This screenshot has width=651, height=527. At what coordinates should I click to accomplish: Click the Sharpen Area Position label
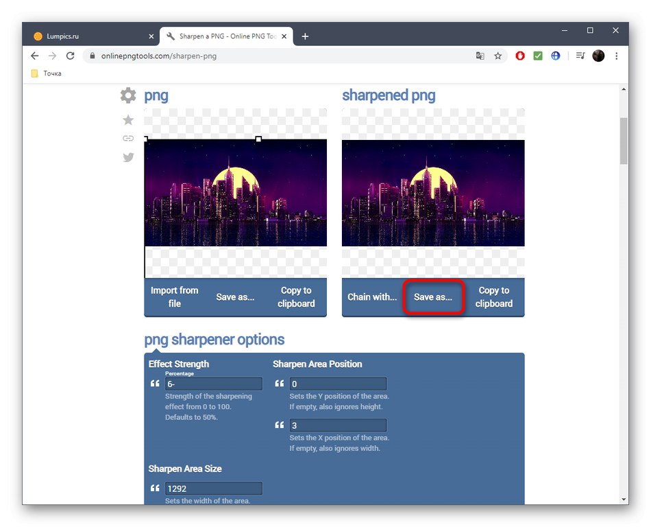317,364
